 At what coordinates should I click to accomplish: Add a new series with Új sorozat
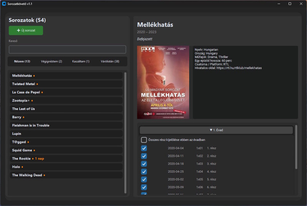click(26, 31)
